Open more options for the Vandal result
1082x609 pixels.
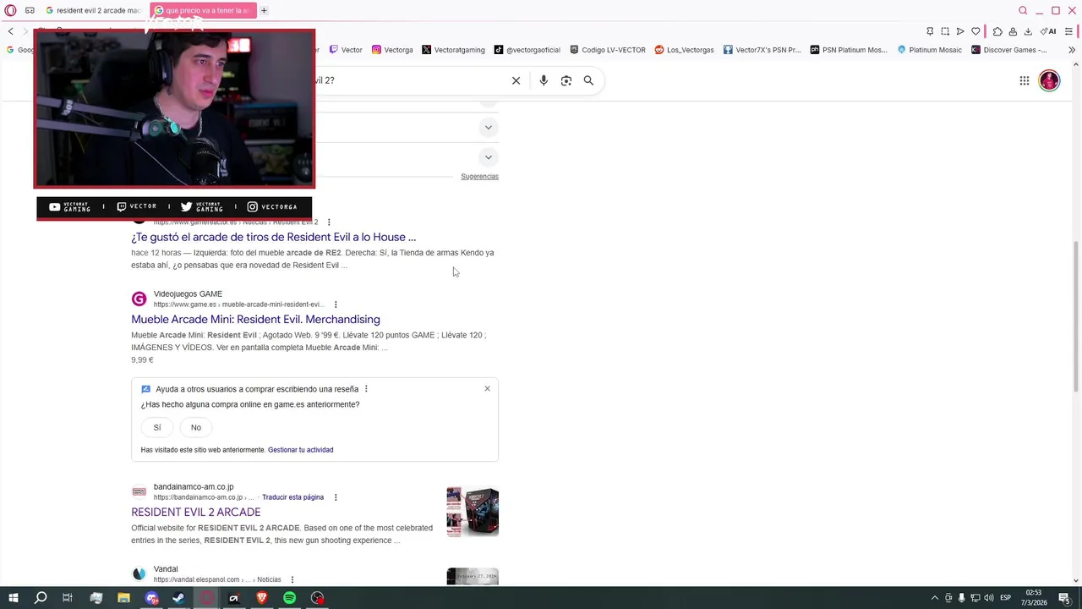click(x=292, y=579)
